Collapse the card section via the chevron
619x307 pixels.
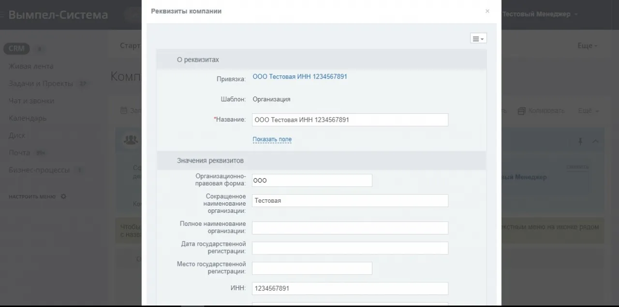[595, 141]
